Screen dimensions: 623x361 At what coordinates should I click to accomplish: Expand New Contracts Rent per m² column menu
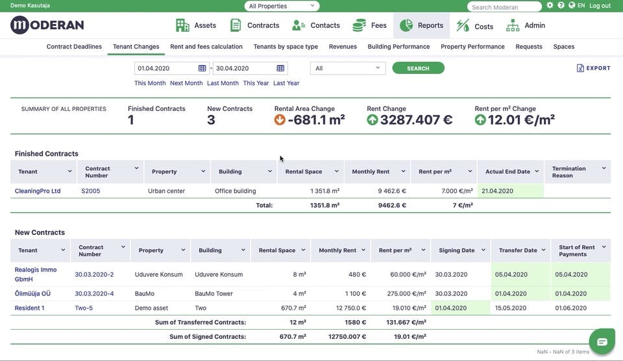(423, 250)
